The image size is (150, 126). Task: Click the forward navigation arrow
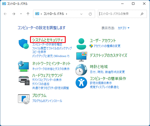[14, 14]
